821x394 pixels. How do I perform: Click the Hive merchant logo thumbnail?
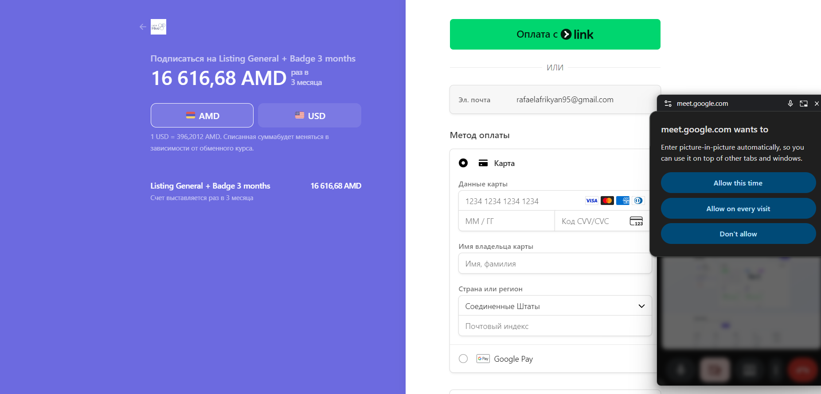pyautogui.click(x=158, y=27)
